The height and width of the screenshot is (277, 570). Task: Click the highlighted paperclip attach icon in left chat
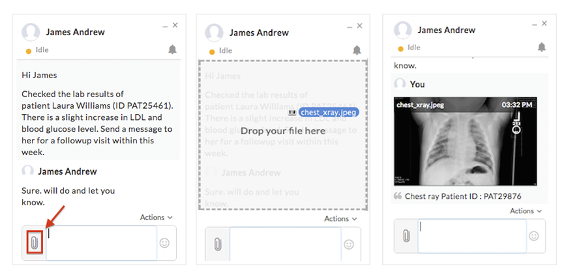(x=35, y=242)
